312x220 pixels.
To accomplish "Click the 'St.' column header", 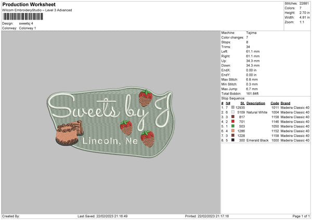I will point(242,103).
